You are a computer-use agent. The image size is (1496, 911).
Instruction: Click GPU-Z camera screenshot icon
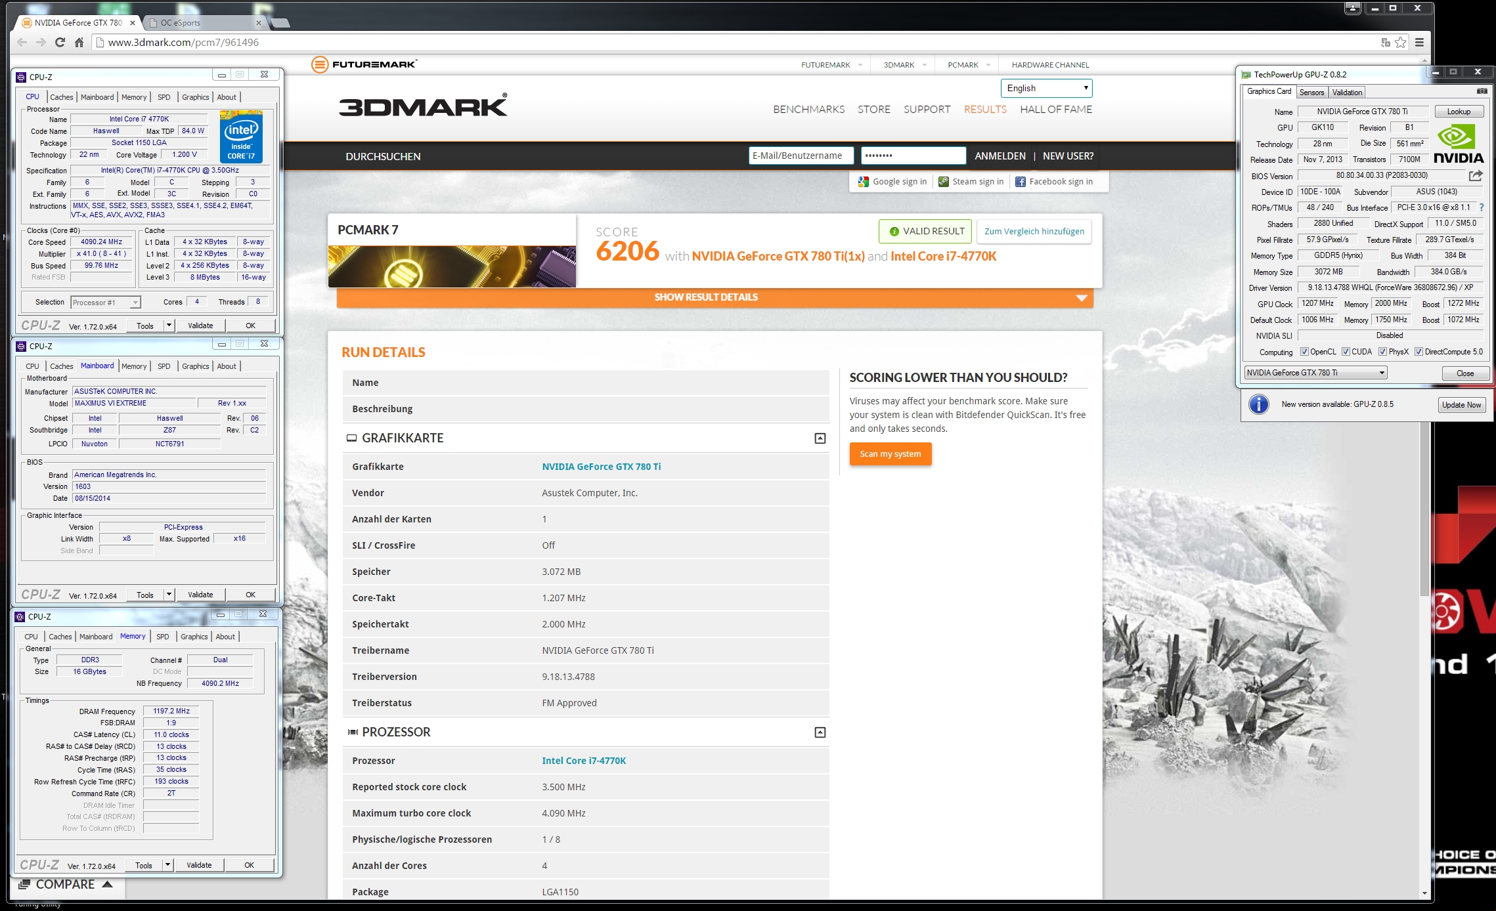(x=1482, y=91)
